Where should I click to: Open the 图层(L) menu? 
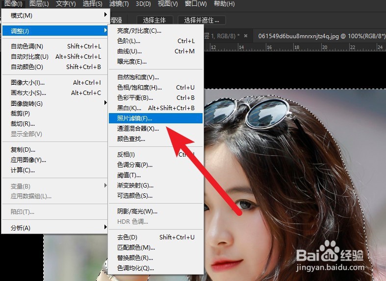[39, 4]
